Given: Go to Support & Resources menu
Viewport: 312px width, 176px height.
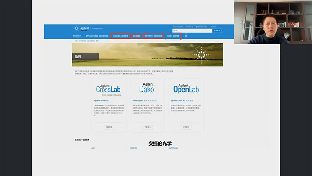Looking at the screenshot, I should [153, 36].
